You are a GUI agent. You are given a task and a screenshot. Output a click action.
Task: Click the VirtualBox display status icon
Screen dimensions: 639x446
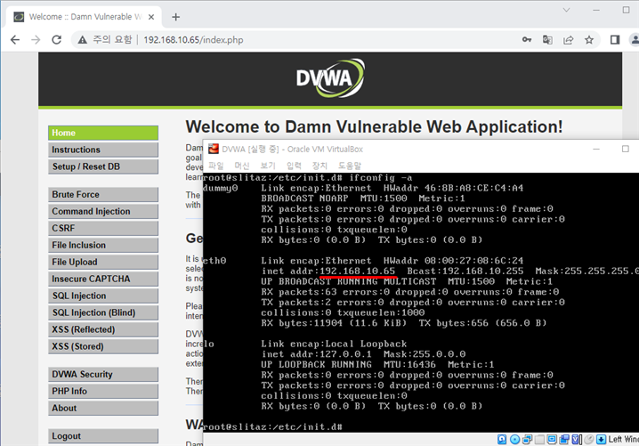pos(552,439)
